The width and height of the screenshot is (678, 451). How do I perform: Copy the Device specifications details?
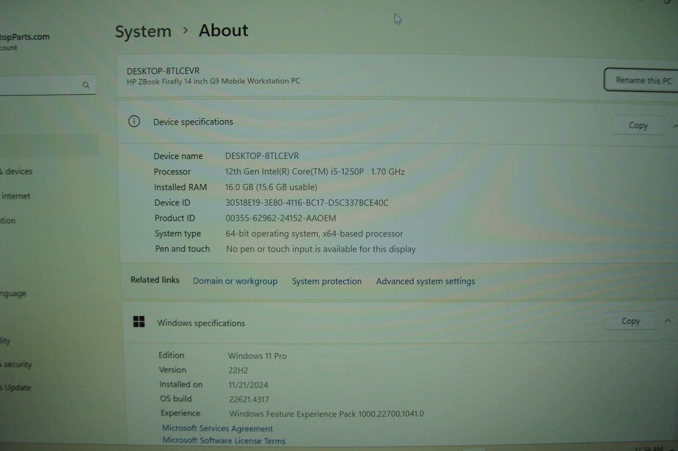(x=637, y=125)
